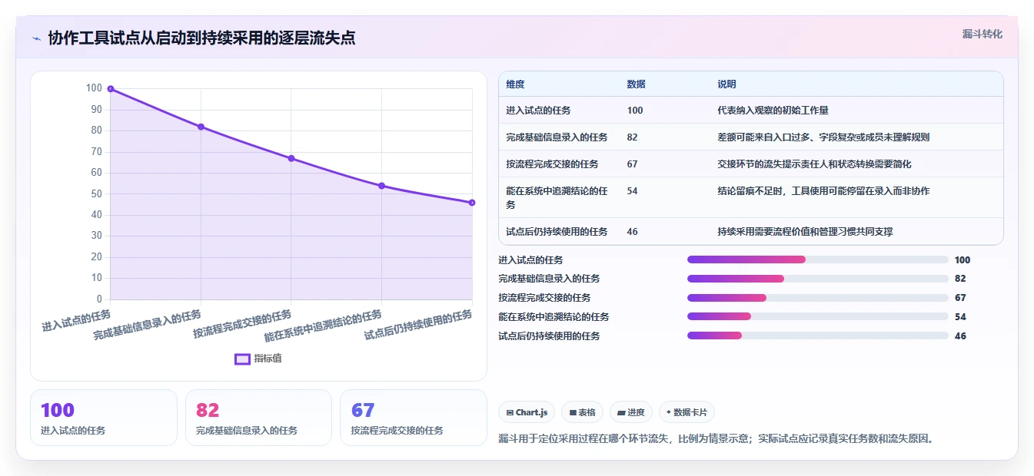Viewport: 1034px width, 476px height.
Task: Click the 数据卡片 chip
Action: 687,412
